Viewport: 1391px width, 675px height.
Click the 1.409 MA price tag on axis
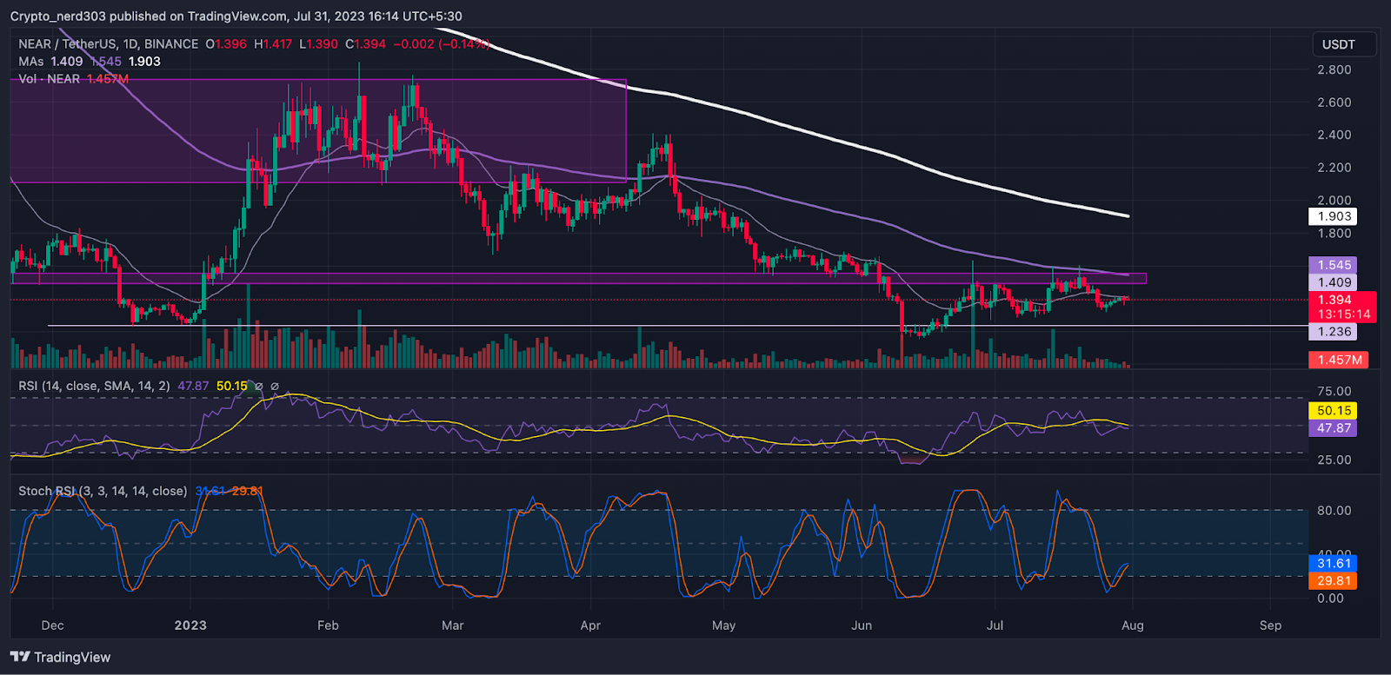(1334, 282)
